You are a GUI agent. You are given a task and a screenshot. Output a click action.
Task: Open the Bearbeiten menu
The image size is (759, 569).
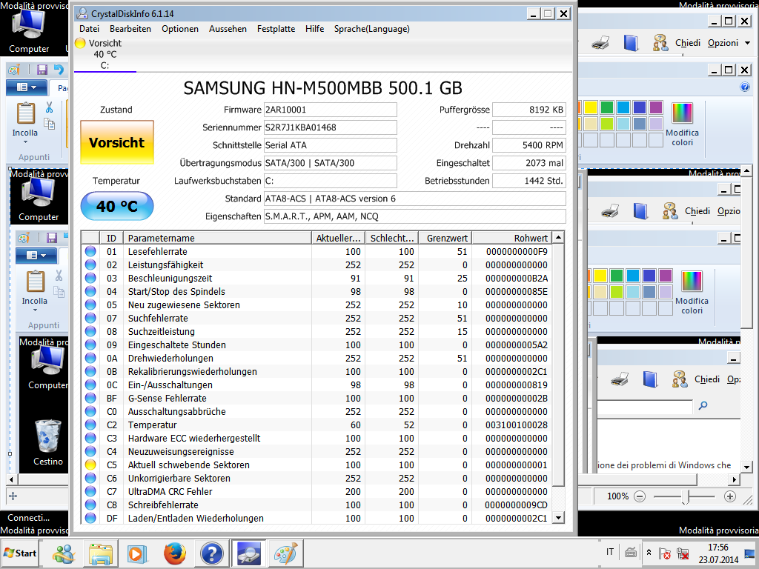130,29
